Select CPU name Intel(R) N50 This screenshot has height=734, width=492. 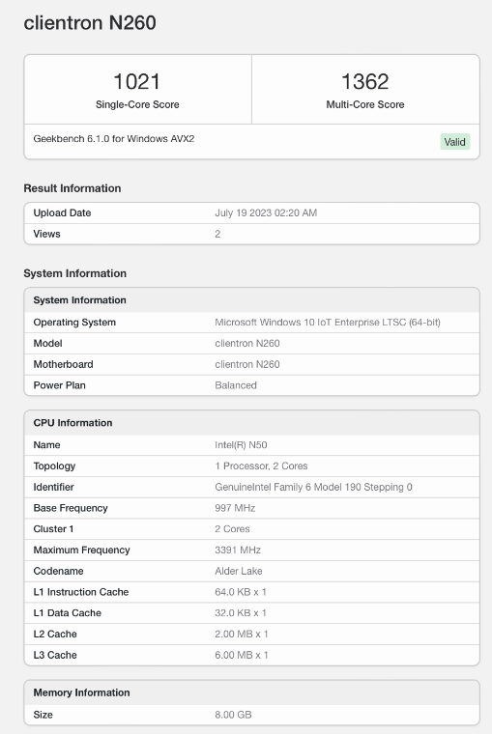coord(242,444)
